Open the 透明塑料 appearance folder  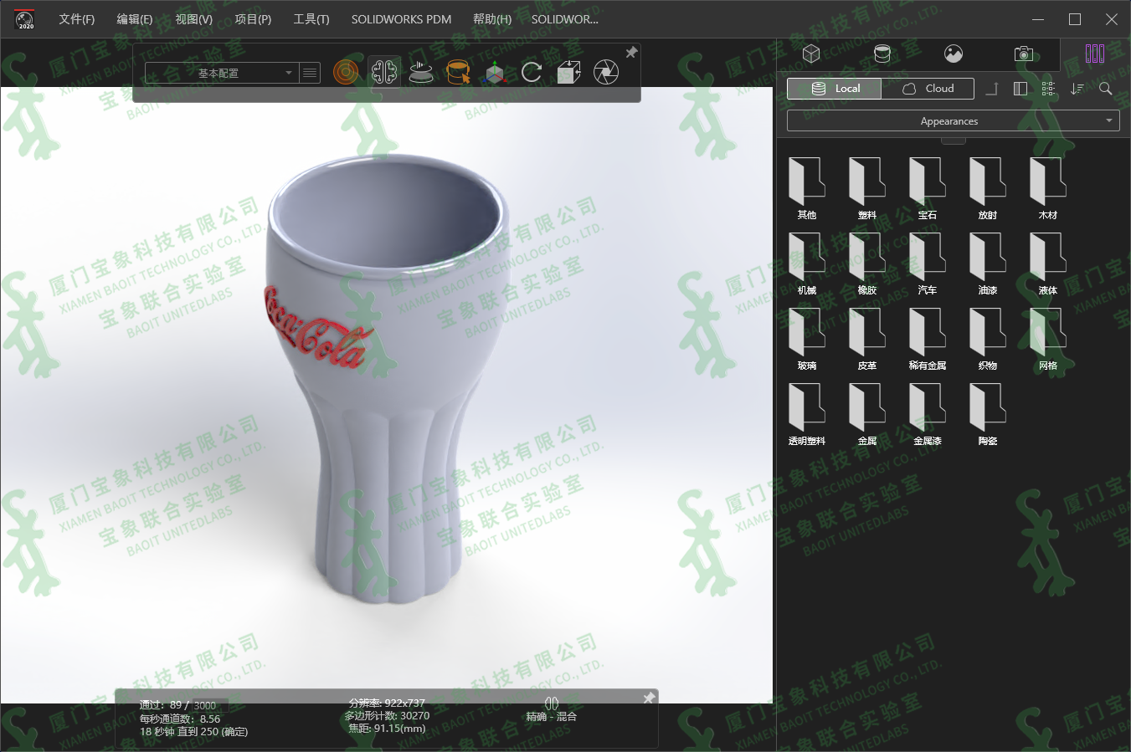point(807,414)
